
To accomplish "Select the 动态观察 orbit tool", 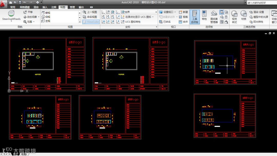I will [x=30, y=17].
